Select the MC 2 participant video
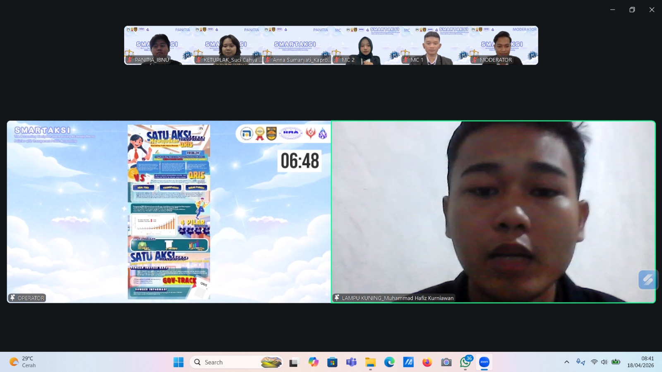662x372 pixels. click(366, 46)
